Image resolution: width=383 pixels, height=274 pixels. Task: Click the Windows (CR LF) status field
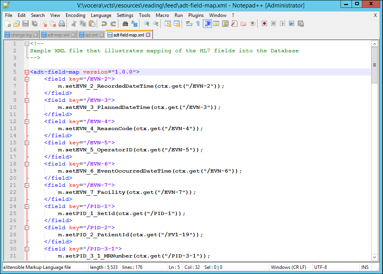point(288,267)
